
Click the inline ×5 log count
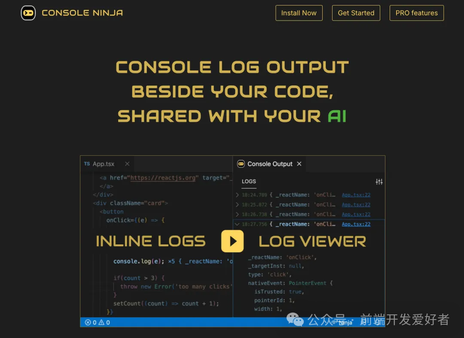pos(171,262)
